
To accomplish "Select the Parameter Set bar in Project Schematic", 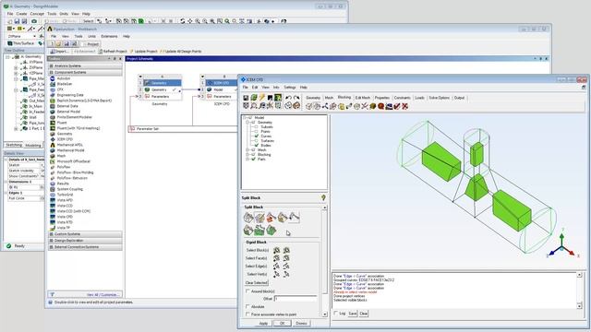I will pyautogui.click(x=183, y=129).
